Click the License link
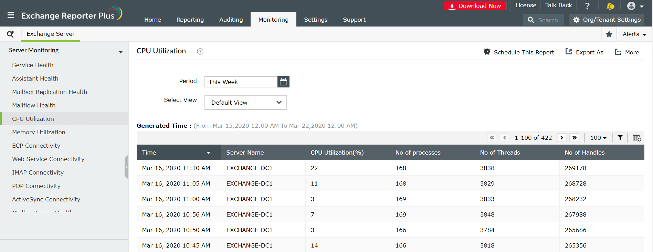The image size is (653, 252). click(526, 6)
